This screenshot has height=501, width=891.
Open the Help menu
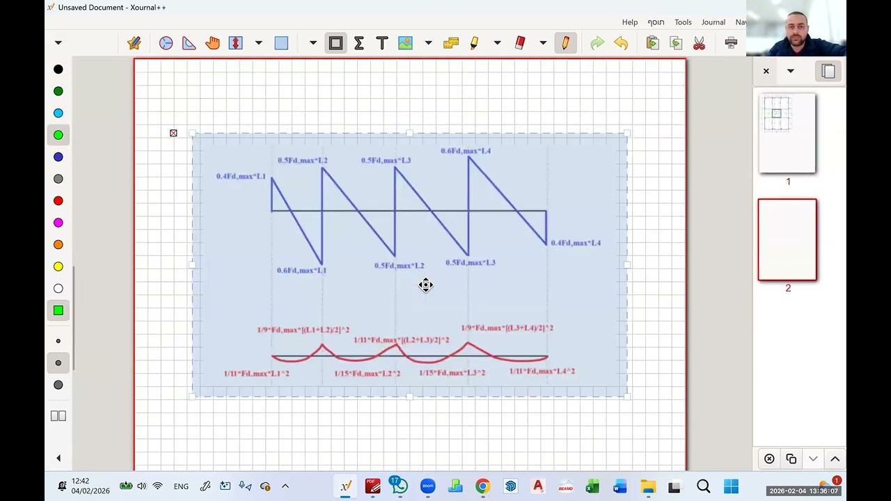pos(630,22)
